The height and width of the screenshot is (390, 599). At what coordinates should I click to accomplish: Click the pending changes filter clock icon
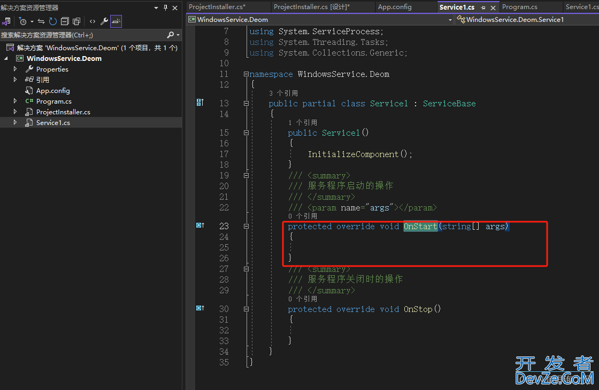(23, 21)
